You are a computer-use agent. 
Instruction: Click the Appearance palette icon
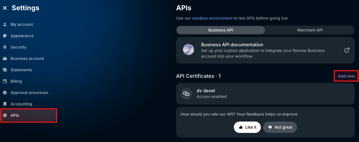click(5, 36)
